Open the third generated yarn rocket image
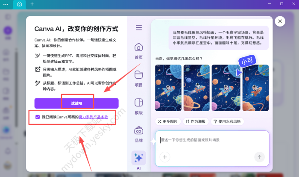Screen dimensions: 299x177 pos(226,88)
